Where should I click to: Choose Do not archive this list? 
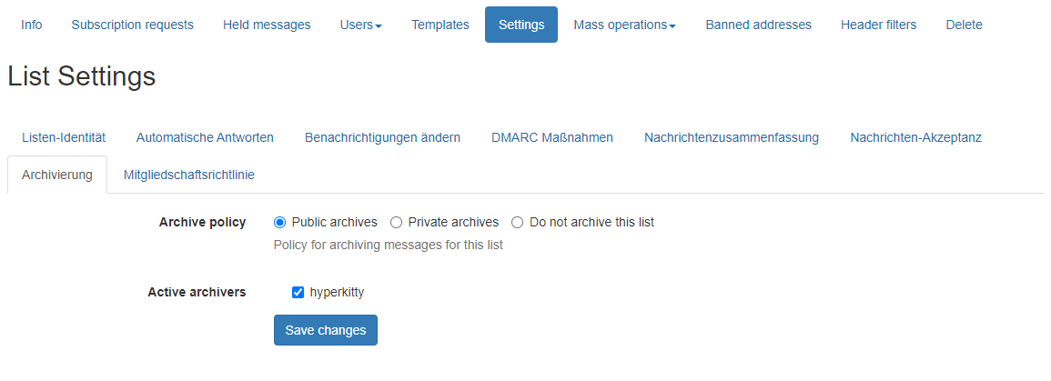point(518,222)
